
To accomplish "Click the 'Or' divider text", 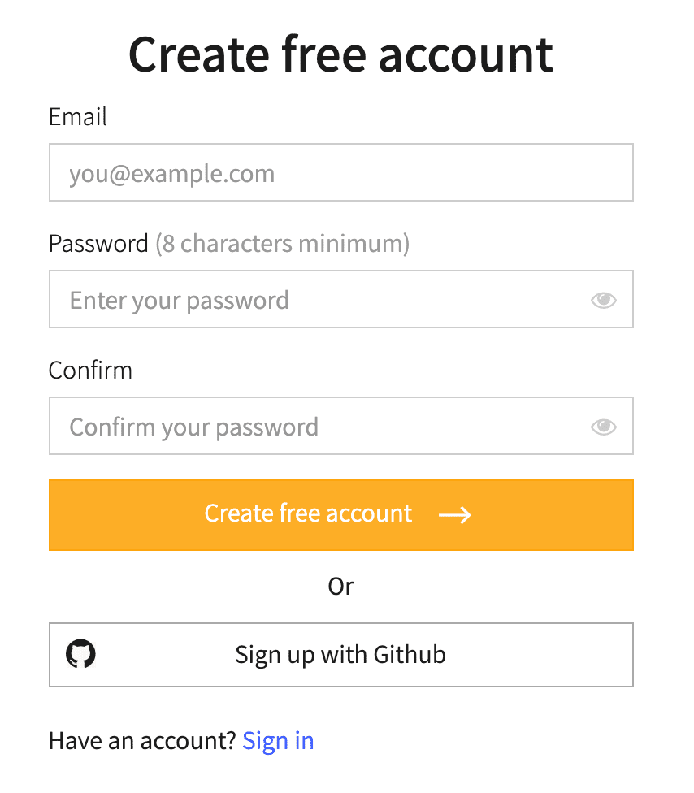I will pos(341,587).
